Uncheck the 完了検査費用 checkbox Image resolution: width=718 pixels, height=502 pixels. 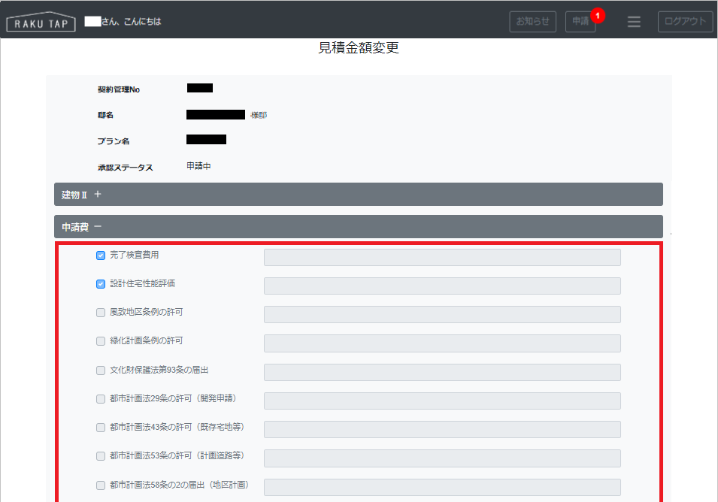(101, 256)
